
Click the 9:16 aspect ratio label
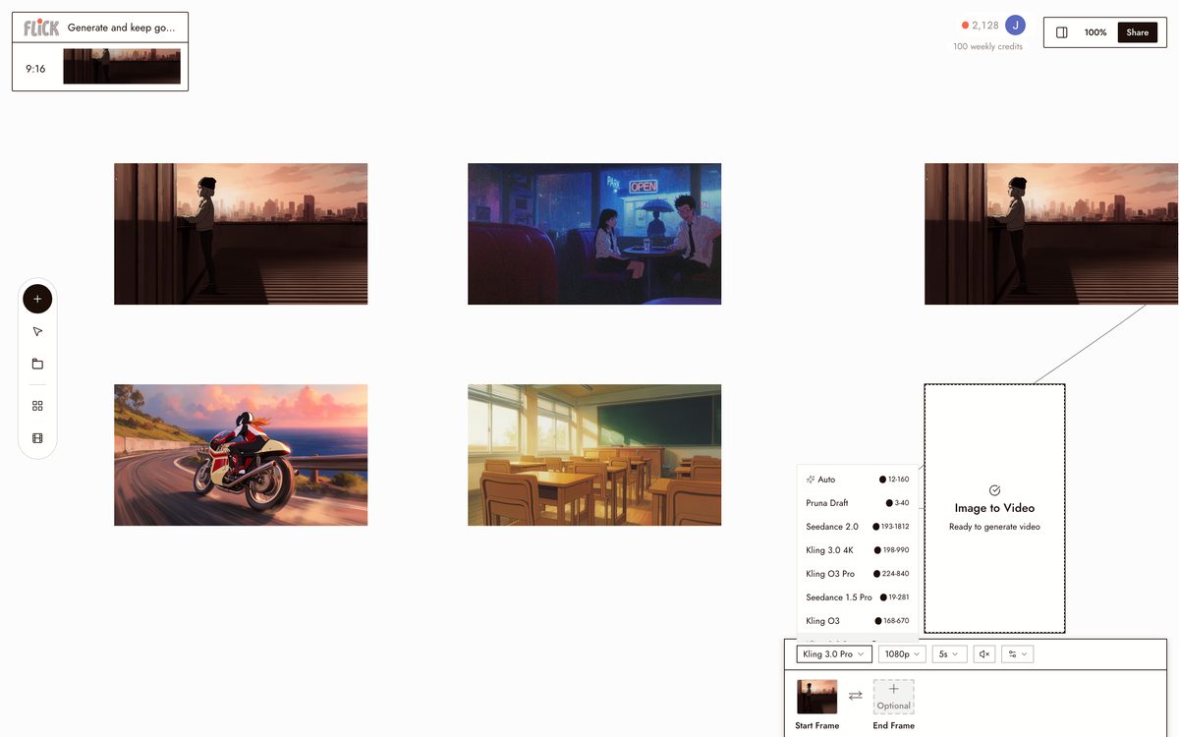pyautogui.click(x=35, y=69)
